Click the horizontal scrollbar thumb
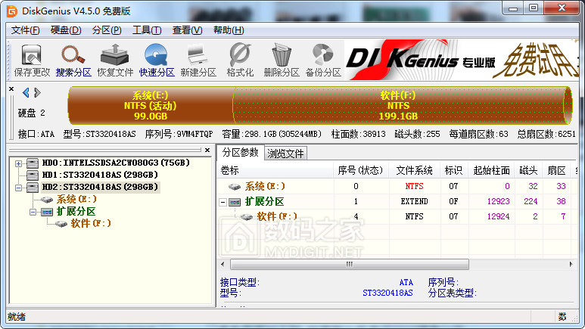The height and width of the screenshot is (329, 585). tap(349, 265)
